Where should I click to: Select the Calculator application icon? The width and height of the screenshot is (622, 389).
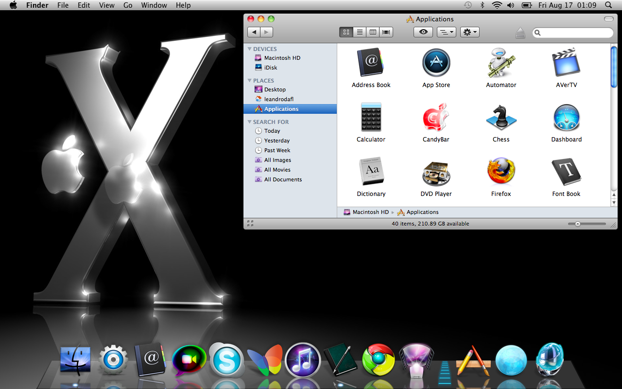tap(371, 118)
